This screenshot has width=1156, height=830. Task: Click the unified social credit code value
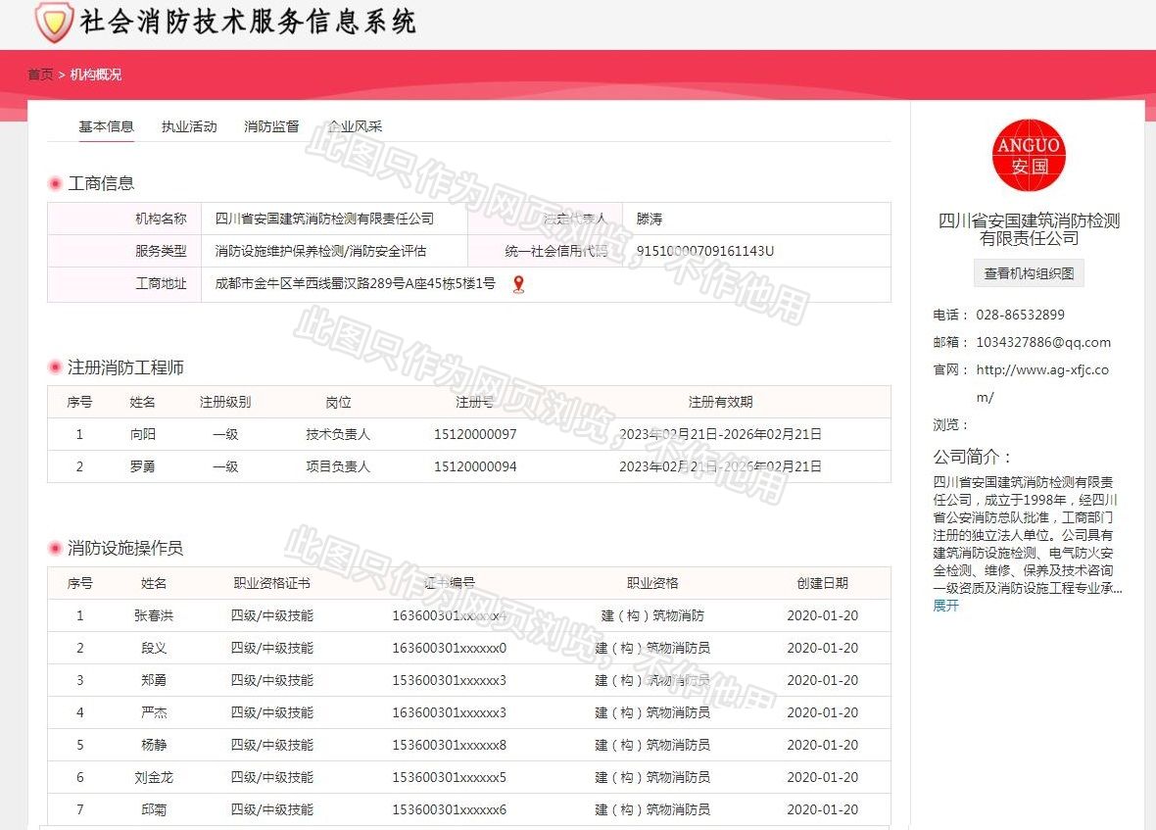click(x=705, y=251)
